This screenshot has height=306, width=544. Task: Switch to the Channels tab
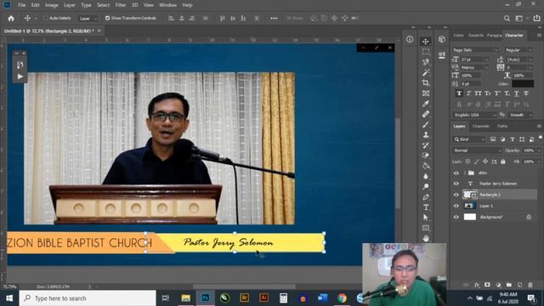[481, 127]
